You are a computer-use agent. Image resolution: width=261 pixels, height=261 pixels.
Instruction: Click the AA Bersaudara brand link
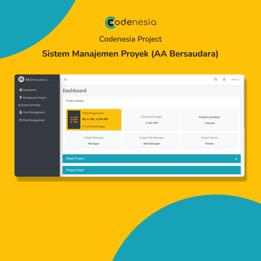pyautogui.click(x=36, y=80)
